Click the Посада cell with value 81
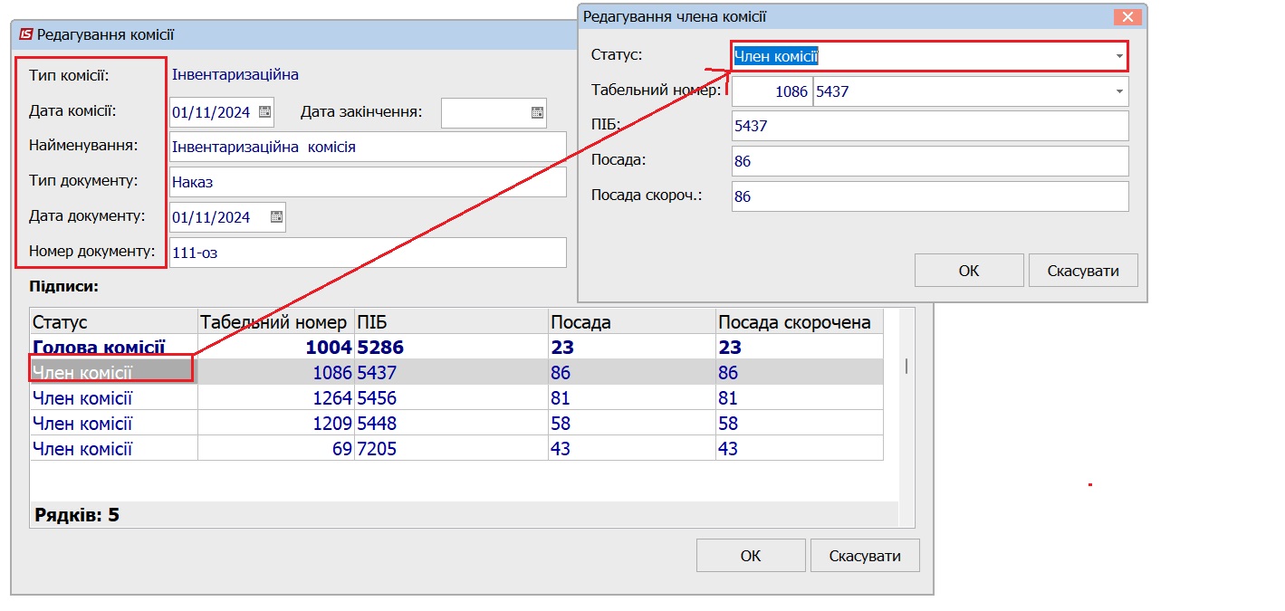Viewport: 1285px width, 611px height. [x=632, y=397]
